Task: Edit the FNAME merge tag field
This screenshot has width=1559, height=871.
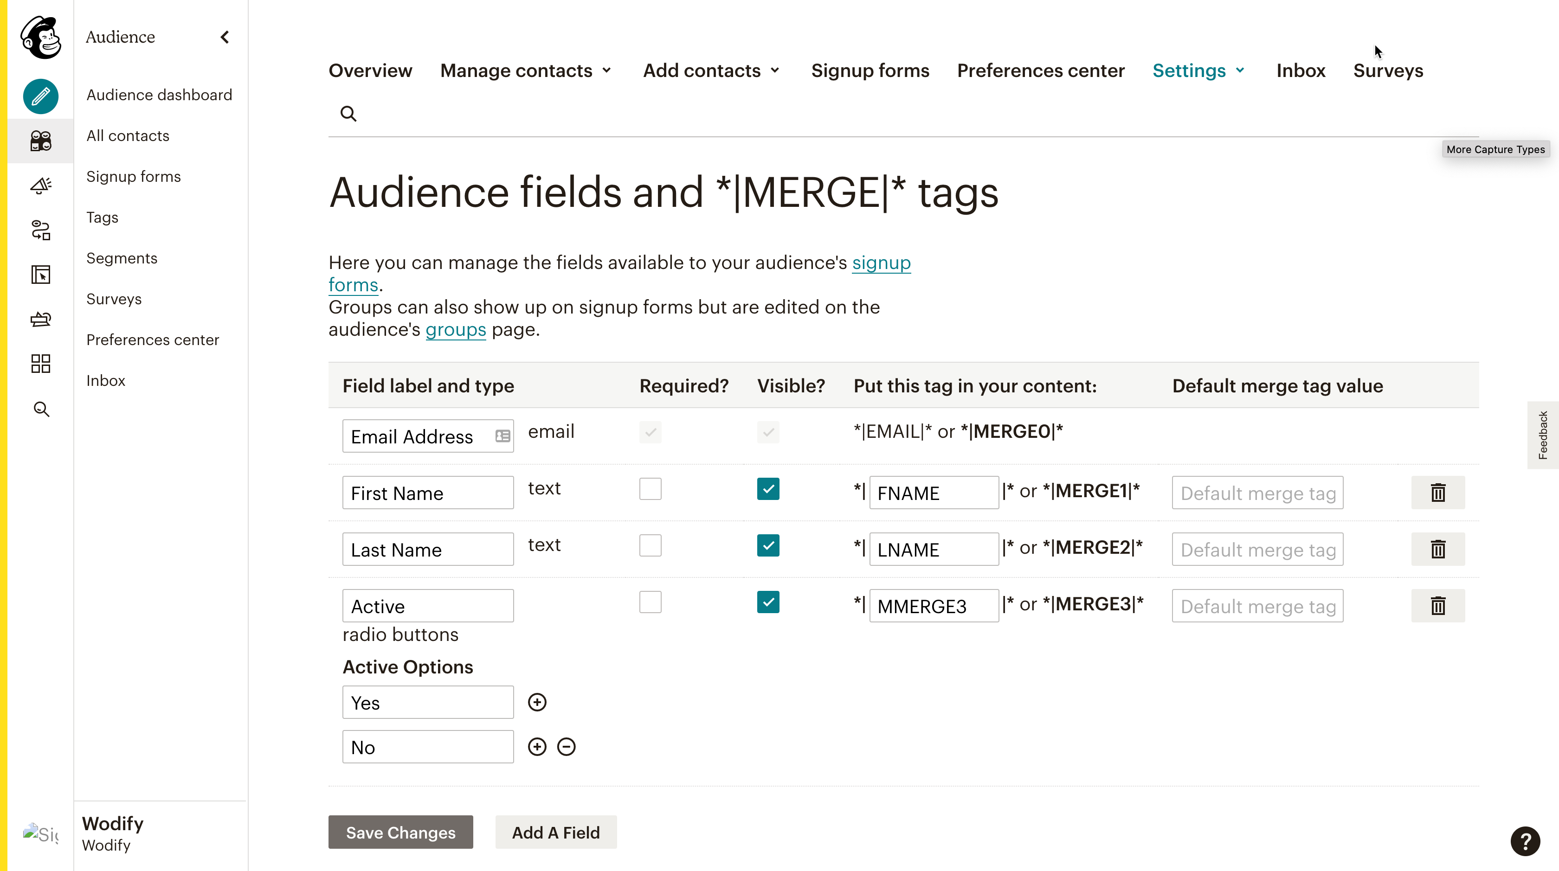Action: 934,493
